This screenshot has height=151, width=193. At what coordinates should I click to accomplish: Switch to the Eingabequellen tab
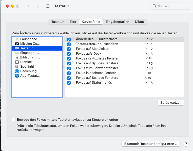[x=118, y=22]
